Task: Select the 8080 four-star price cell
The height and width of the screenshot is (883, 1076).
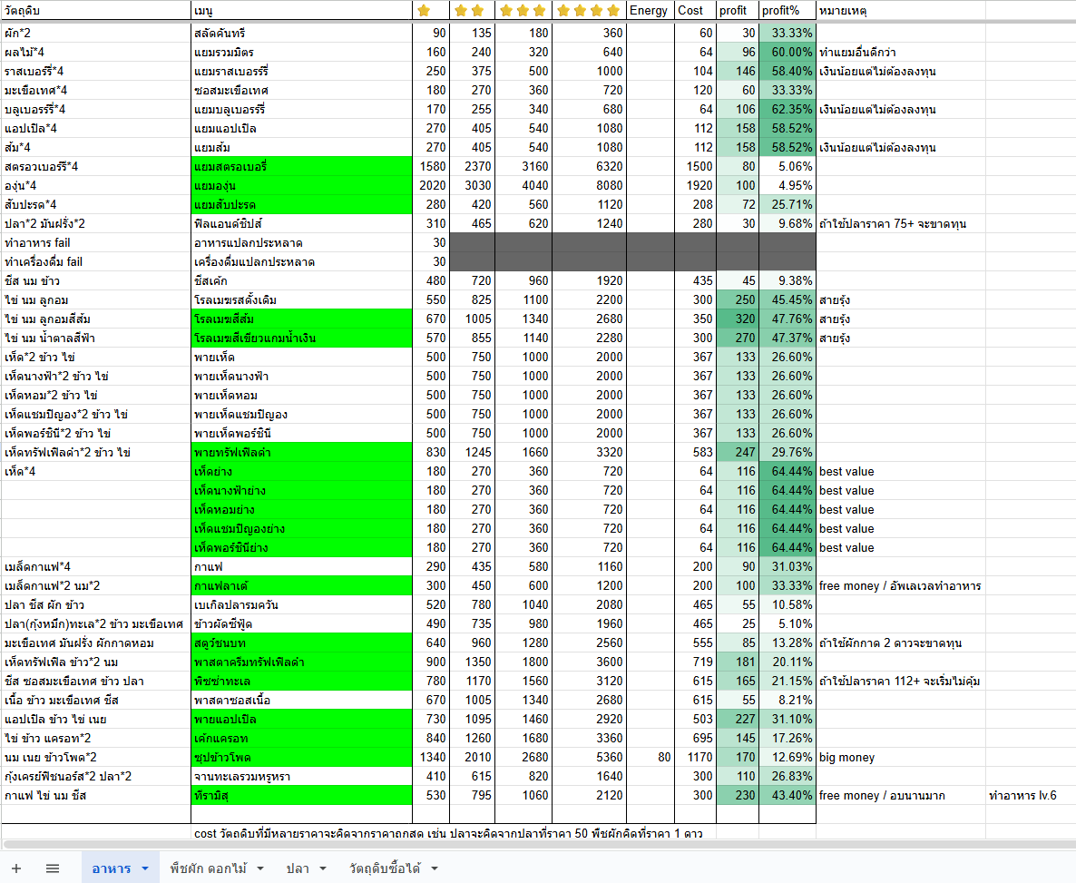Action: [589, 185]
